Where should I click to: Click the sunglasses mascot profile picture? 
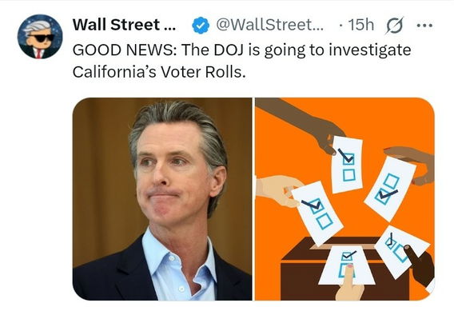pyautogui.click(x=40, y=37)
